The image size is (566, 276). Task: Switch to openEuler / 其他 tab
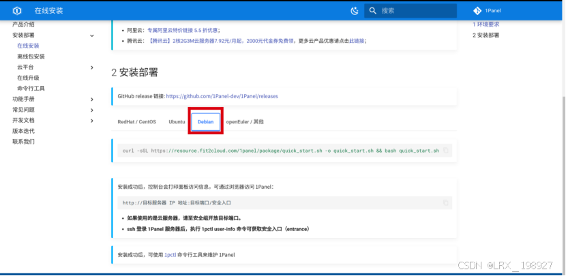pyautogui.click(x=245, y=121)
